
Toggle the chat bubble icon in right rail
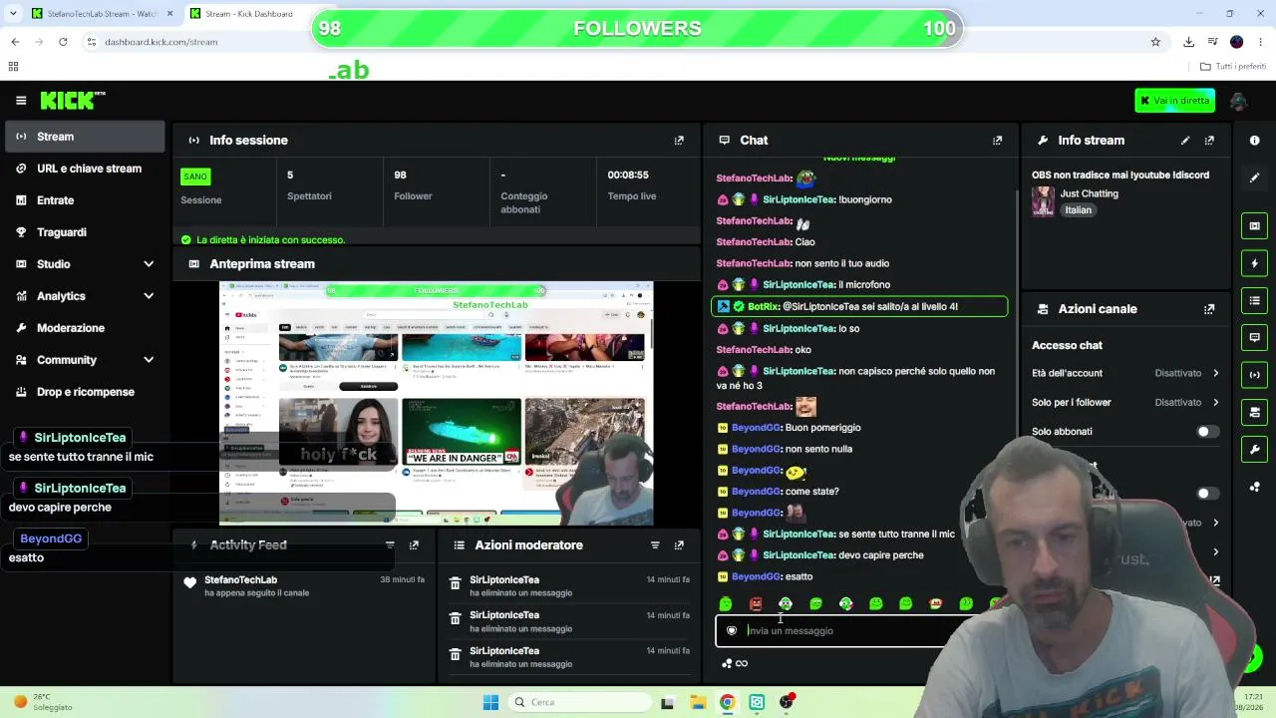pyautogui.click(x=1254, y=337)
